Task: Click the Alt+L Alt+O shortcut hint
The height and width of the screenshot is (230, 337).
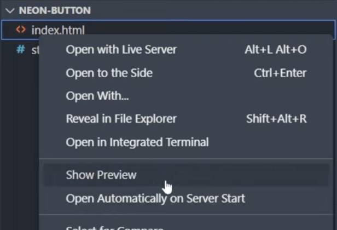Action: (x=275, y=50)
